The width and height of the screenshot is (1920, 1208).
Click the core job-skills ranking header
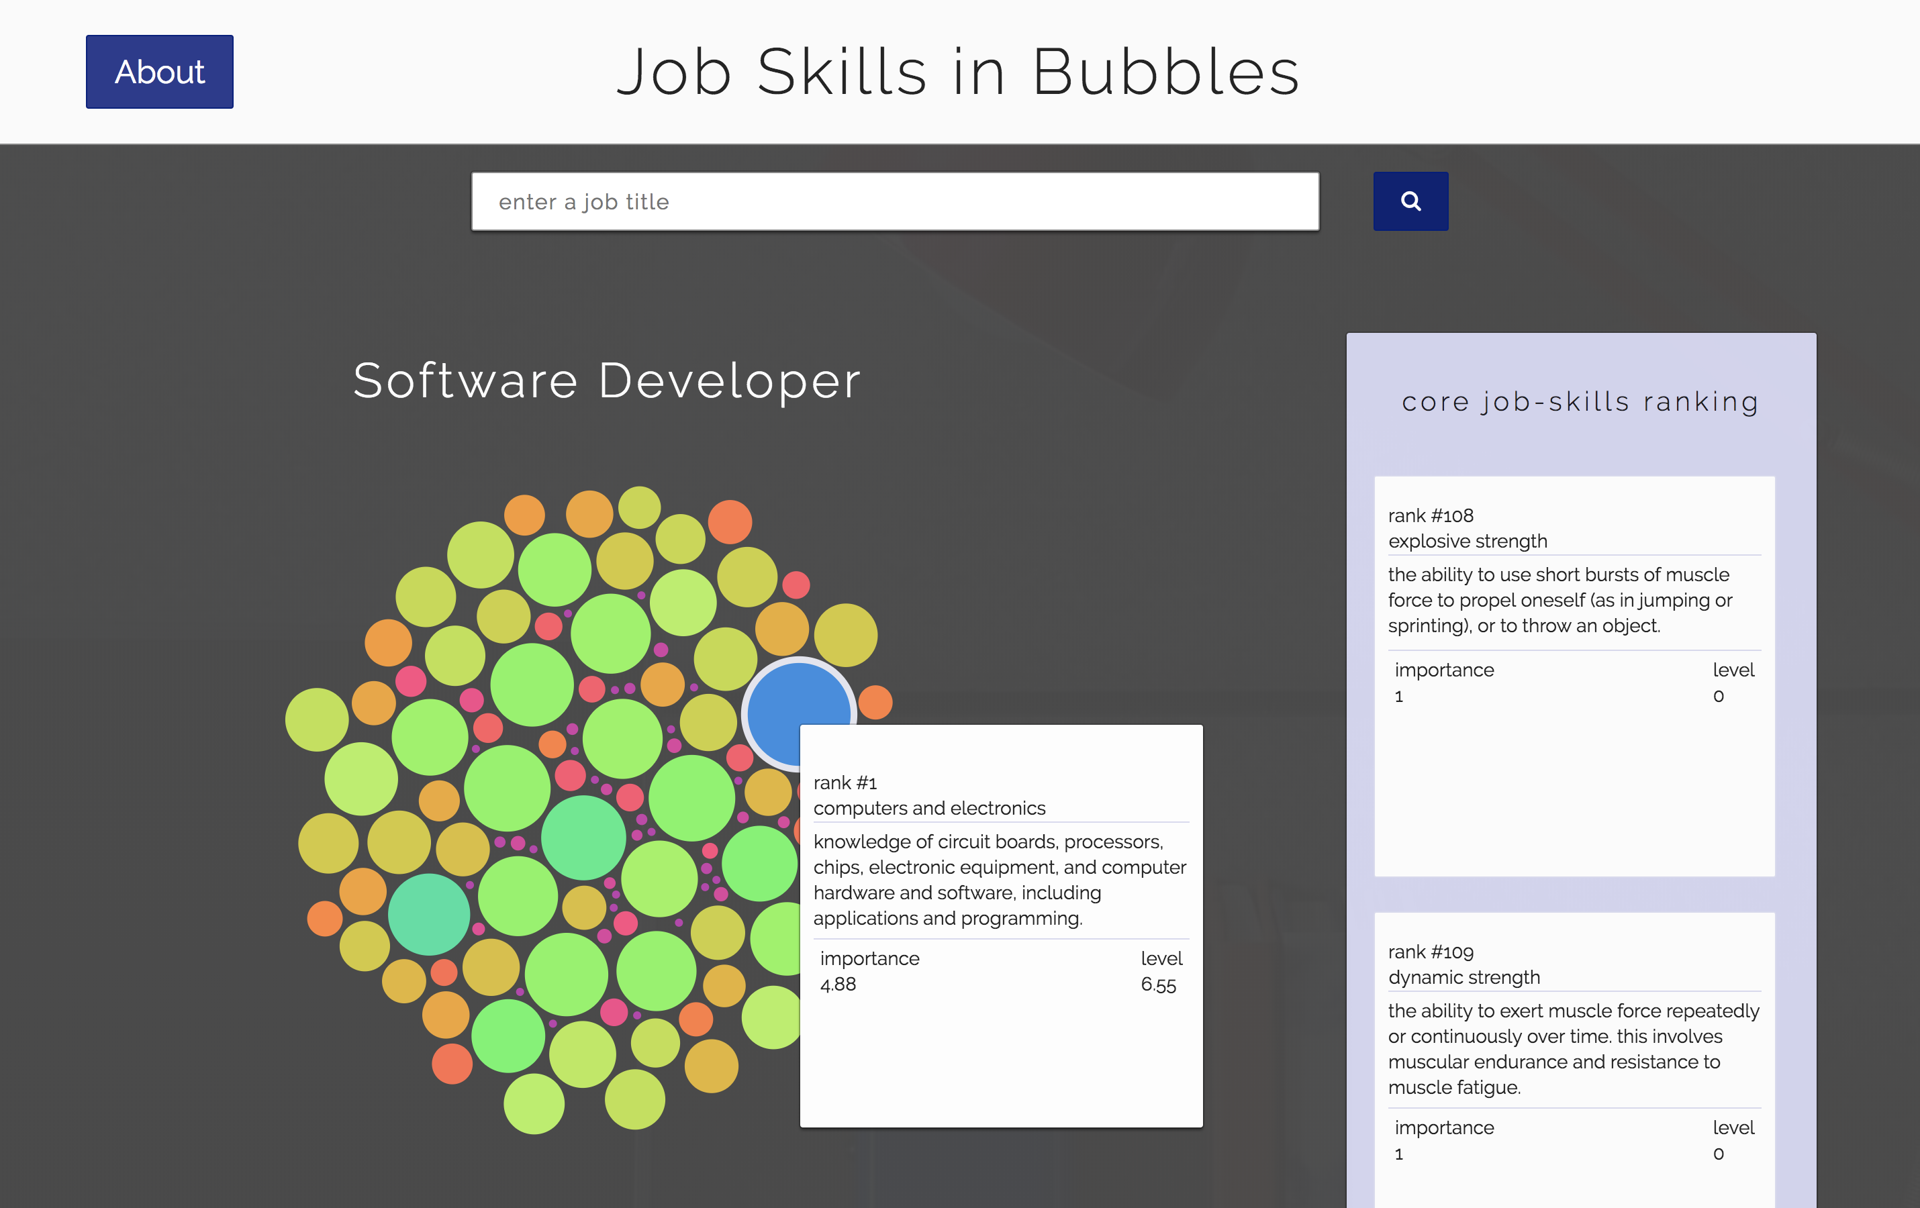tap(1580, 401)
